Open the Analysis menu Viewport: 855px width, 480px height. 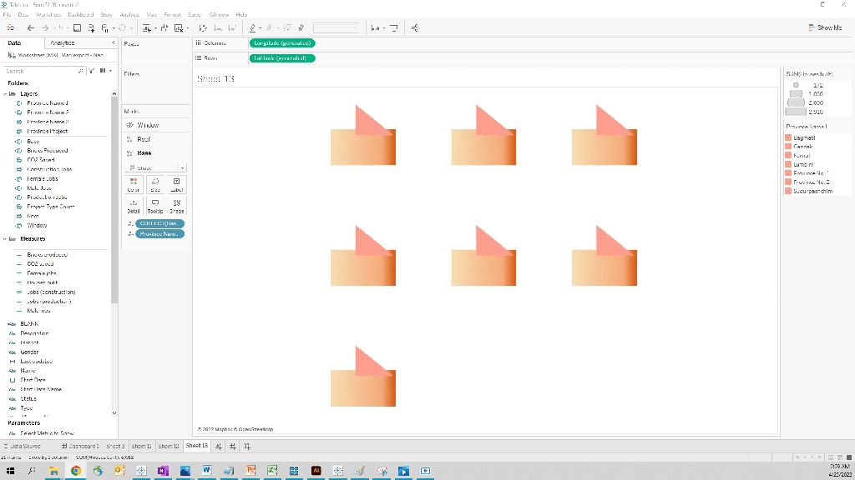(x=129, y=15)
